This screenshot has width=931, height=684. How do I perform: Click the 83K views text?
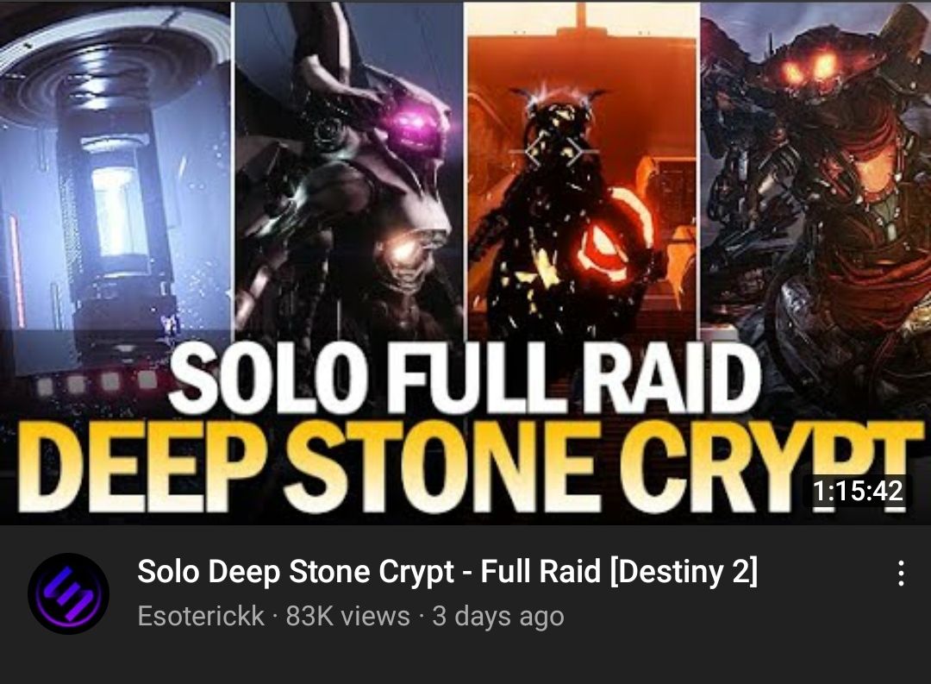coord(348,616)
